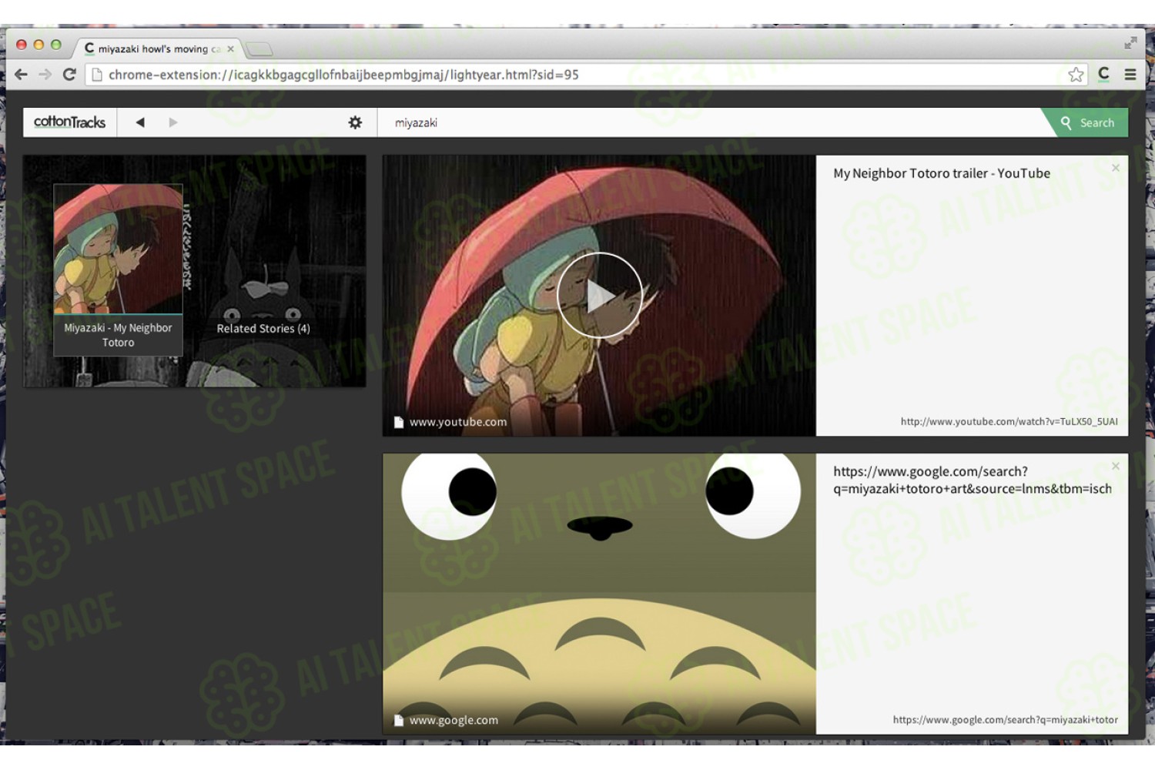Open the bottom google.com/search URL link
The height and width of the screenshot is (770, 1155).
tap(1005, 720)
